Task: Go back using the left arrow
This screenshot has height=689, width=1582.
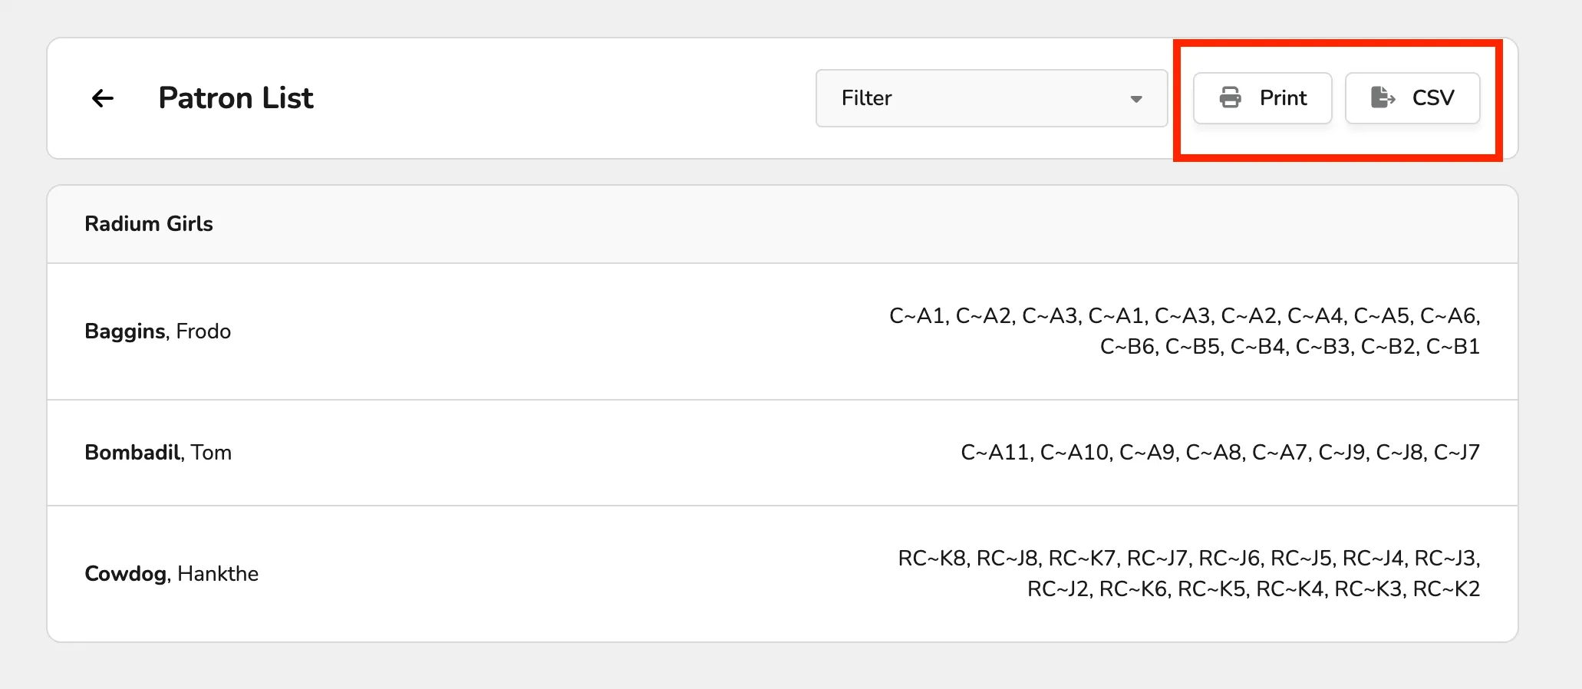Action: coord(103,98)
